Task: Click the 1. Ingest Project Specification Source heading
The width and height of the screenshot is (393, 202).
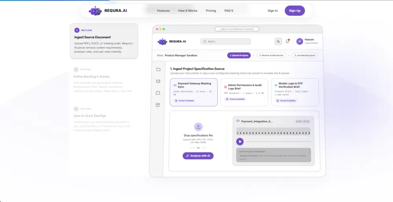Action: (197, 69)
